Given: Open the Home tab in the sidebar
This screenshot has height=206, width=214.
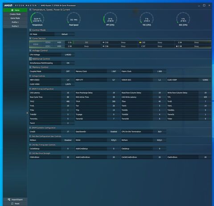Looking at the screenshot, I should coord(15,10).
